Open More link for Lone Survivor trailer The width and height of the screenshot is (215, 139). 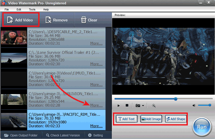pos(96,64)
